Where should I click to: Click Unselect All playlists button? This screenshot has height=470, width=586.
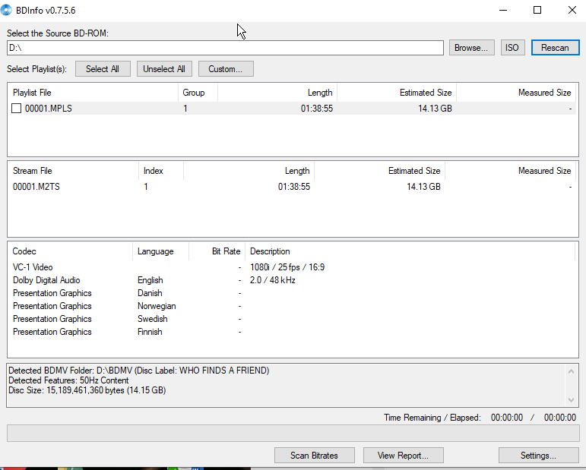(x=164, y=69)
